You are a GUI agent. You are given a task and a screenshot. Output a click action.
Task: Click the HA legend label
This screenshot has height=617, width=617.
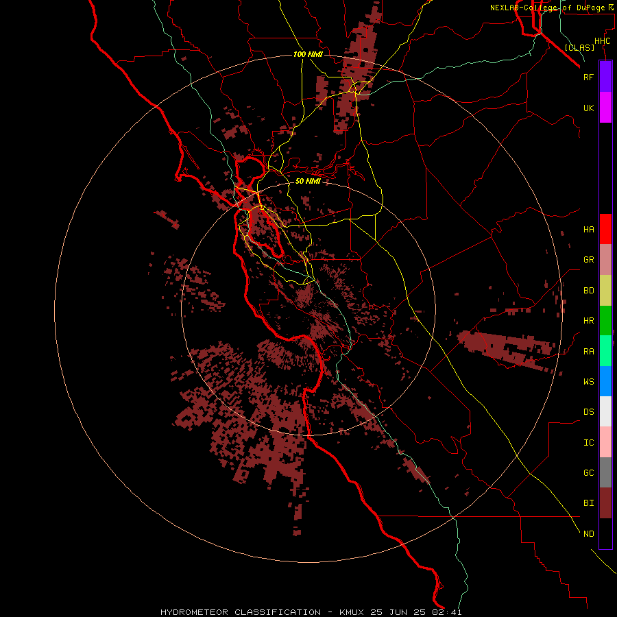click(x=588, y=230)
